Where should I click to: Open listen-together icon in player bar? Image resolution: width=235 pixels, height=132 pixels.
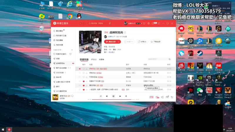coord(167,97)
